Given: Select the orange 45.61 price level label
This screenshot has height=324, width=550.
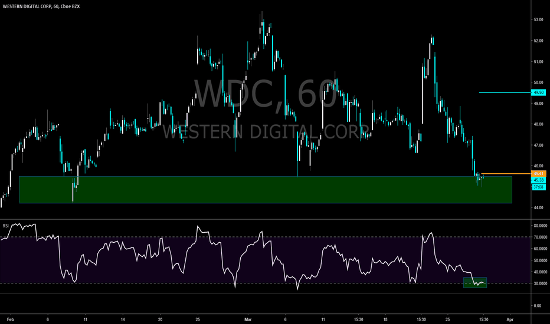Looking at the screenshot, I should click(538, 173).
